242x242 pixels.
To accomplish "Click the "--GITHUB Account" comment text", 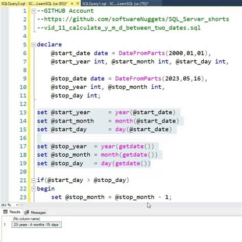I will 65,11.
